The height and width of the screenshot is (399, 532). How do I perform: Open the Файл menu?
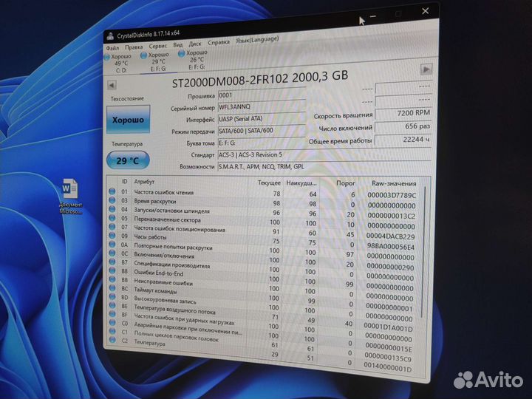(x=112, y=48)
